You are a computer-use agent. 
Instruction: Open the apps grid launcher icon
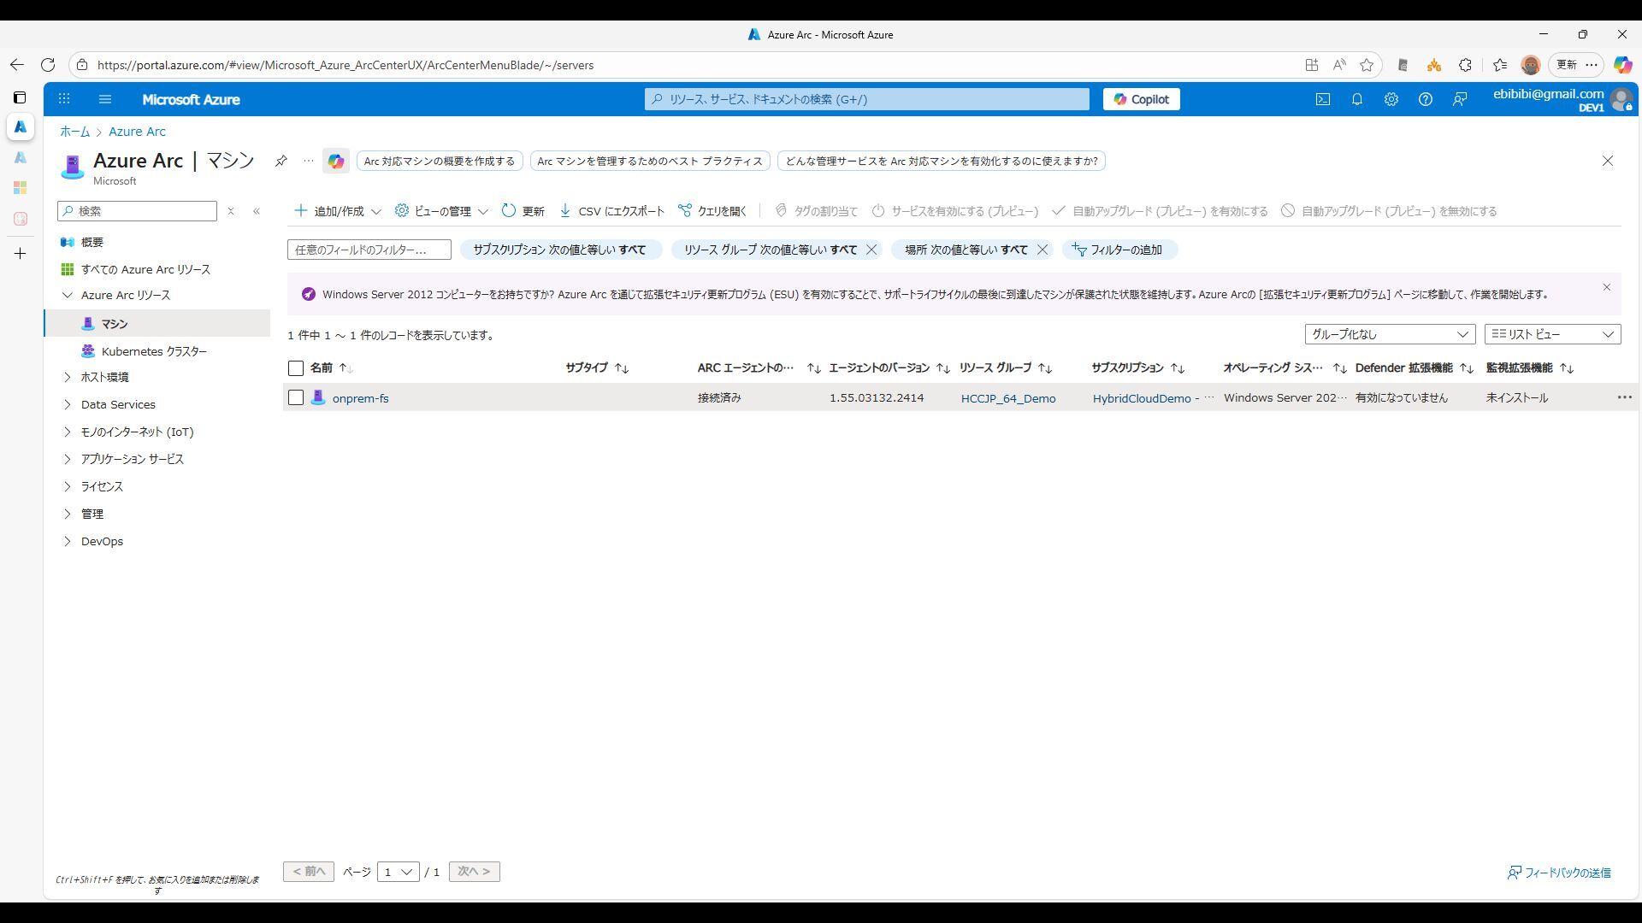(x=64, y=99)
